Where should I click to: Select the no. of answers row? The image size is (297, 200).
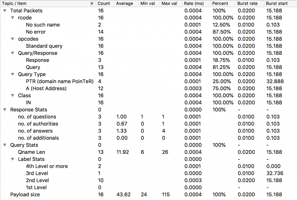pyautogui.click(x=148, y=131)
